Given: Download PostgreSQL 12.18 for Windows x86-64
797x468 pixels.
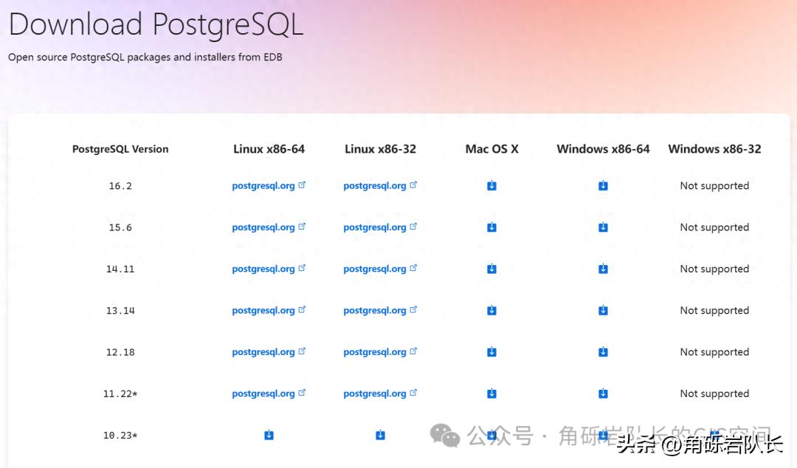Looking at the screenshot, I should [603, 352].
